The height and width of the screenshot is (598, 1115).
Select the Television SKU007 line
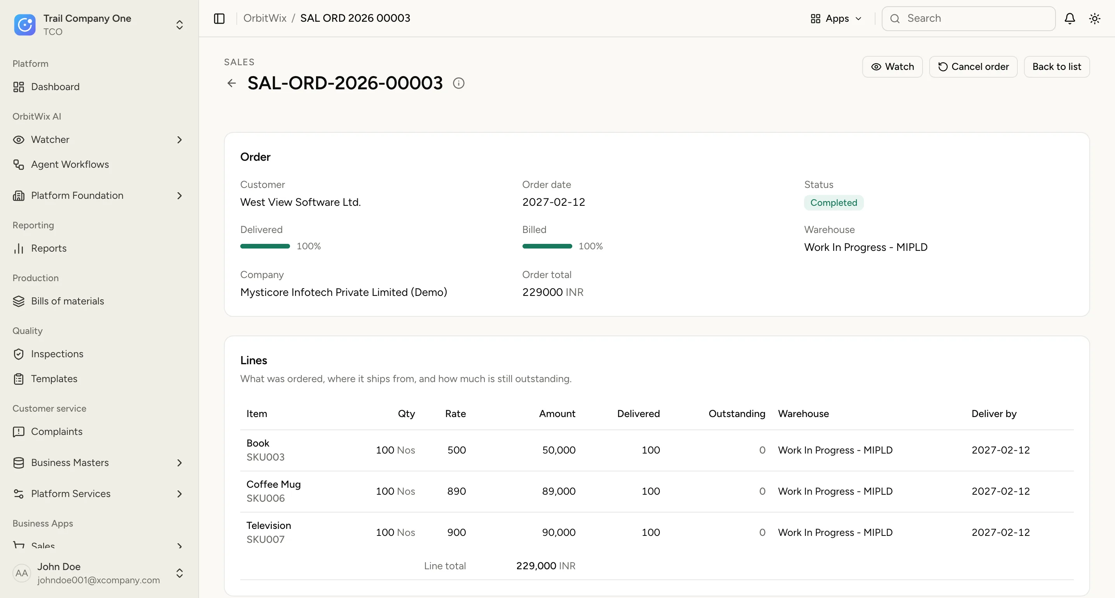click(657, 533)
